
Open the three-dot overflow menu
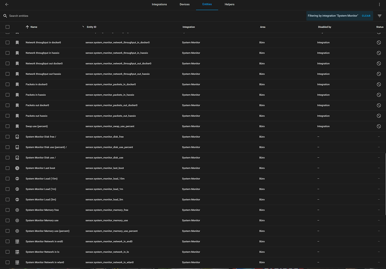coord(379,4)
